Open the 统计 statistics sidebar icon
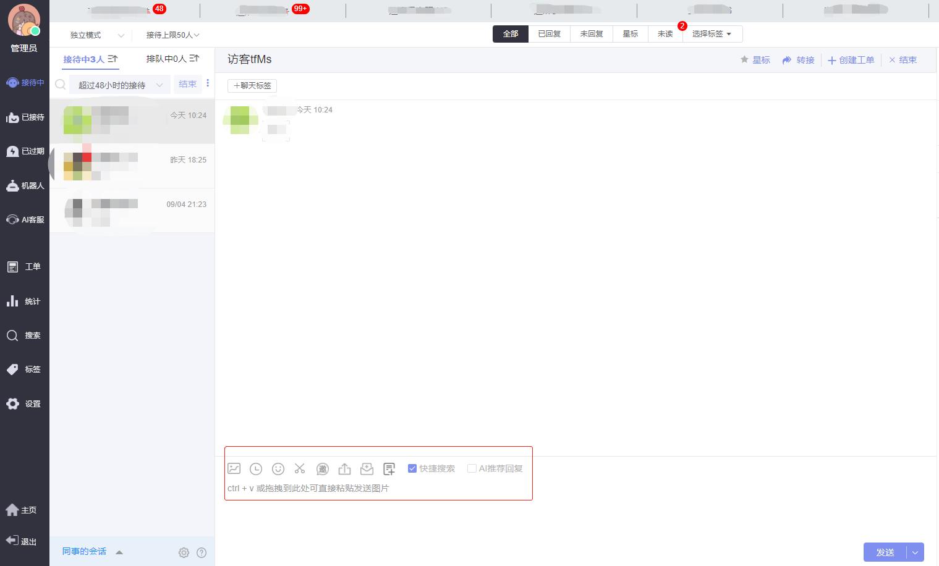The image size is (939, 566). (x=25, y=301)
